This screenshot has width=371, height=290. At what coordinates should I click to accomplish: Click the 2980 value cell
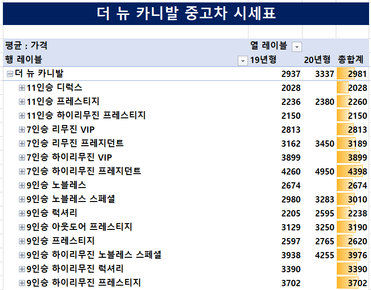coord(291,200)
